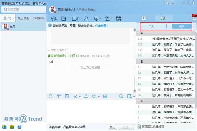Click the quick phrases list scrollbar
Screen dimensions: 197x131
[196, 70]
